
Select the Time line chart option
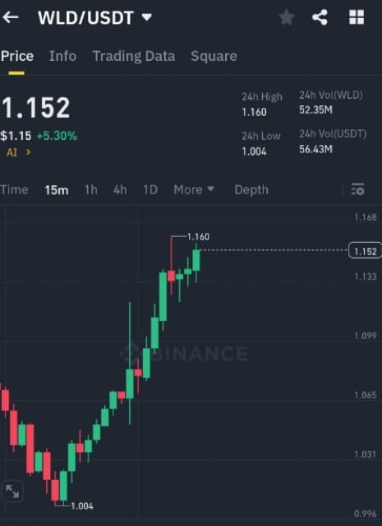point(14,190)
